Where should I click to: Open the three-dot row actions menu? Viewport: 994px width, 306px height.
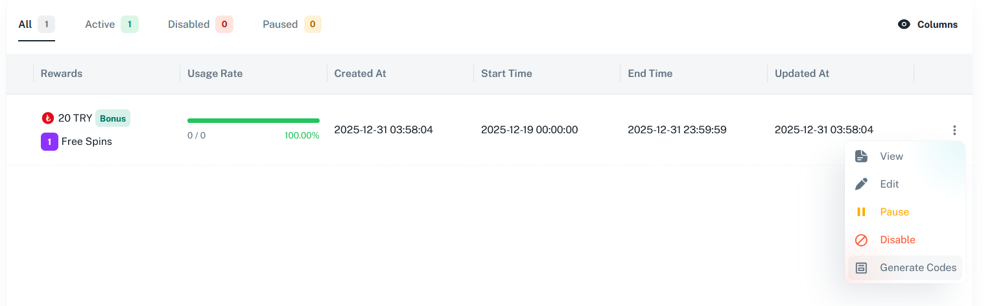tap(954, 130)
